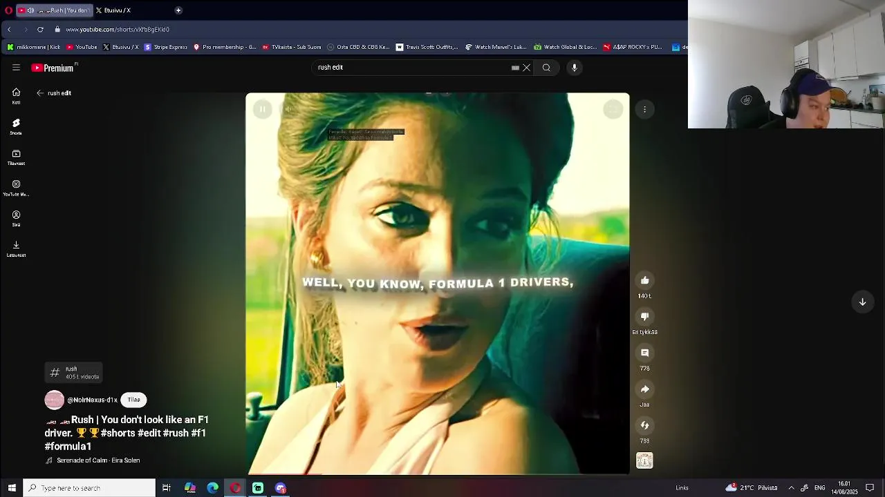Screen dimensions: 885x497
Task: Open the YouTube guide hamburger menu
Action: pos(16,68)
